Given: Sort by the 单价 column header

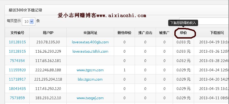Looking at the screenshot, I should click(183, 33).
